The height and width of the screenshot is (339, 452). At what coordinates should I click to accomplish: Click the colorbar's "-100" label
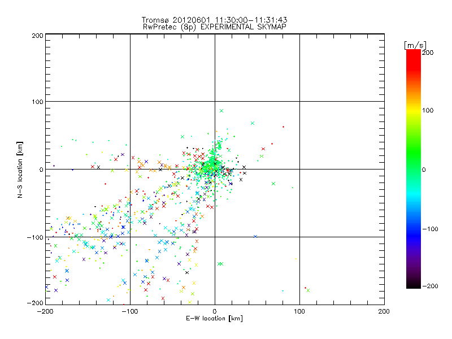430,229
